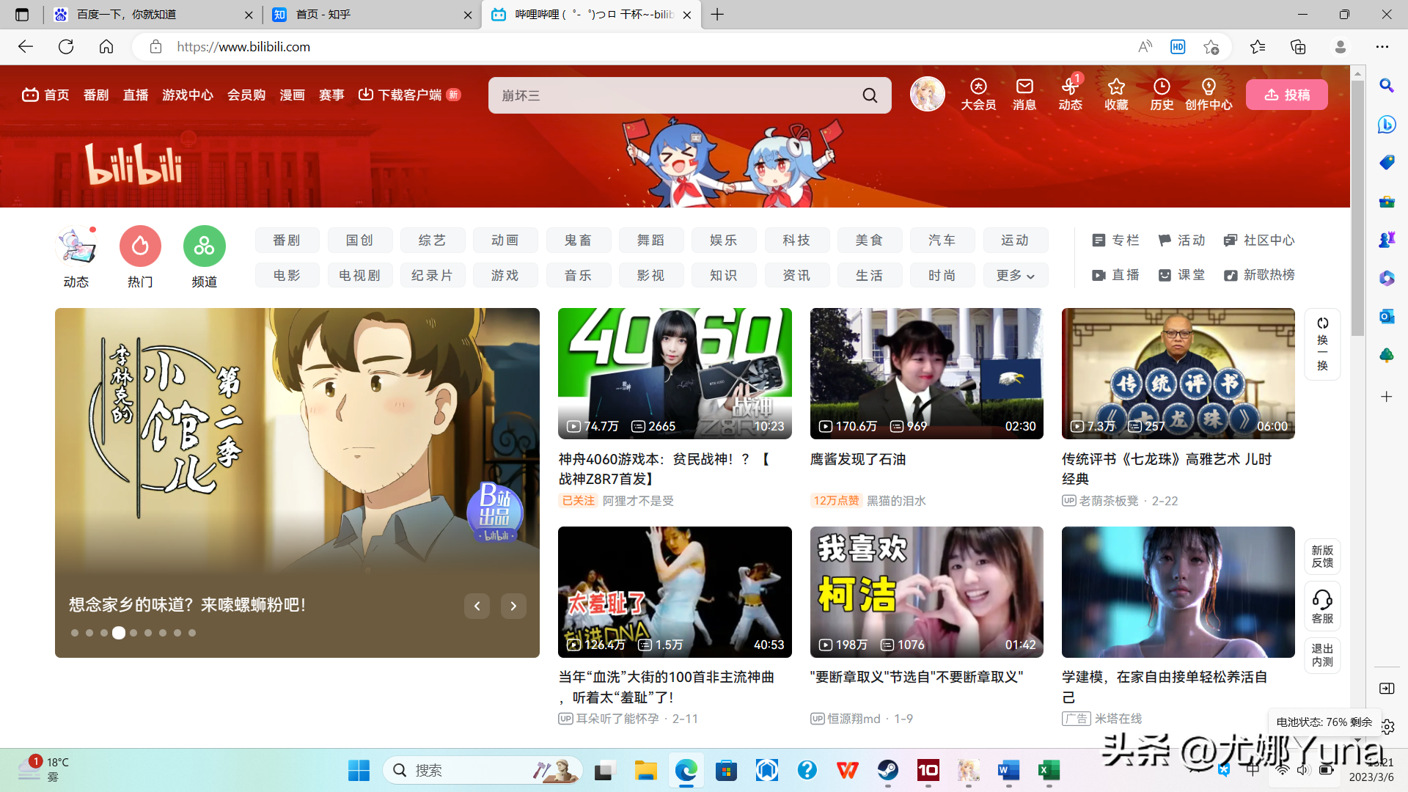This screenshot has height=792, width=1408.
Task: Open the 客服 headset icon
Action: pos(1322,606)
